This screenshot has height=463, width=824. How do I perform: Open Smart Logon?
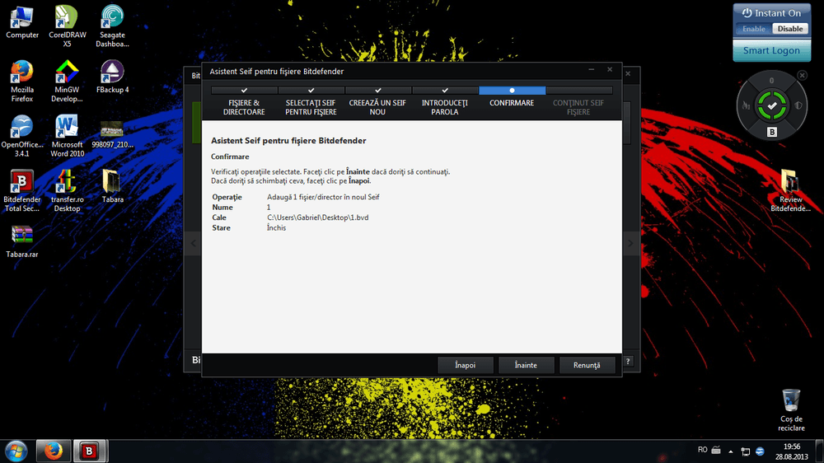pyautogui.click(x=771, y=50)
